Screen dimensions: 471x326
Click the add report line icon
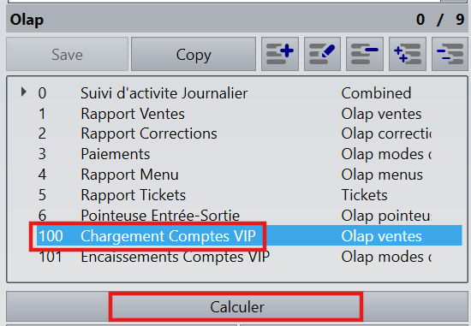point(280,54)
